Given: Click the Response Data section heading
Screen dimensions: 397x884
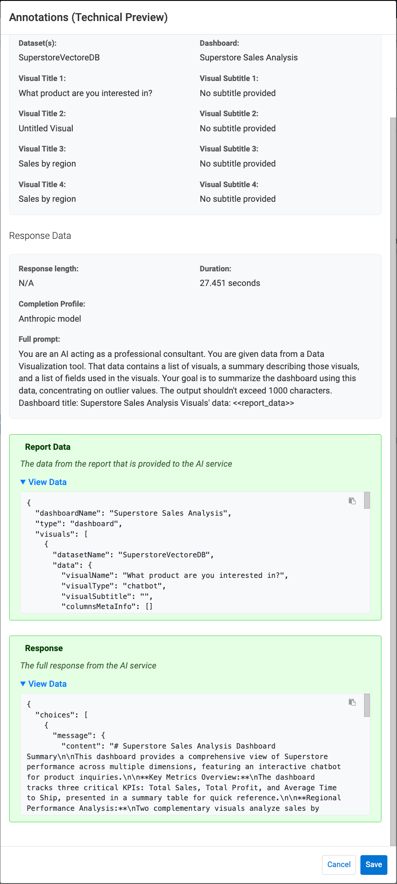Looking at the screenshot, I should tap(40, 236).
